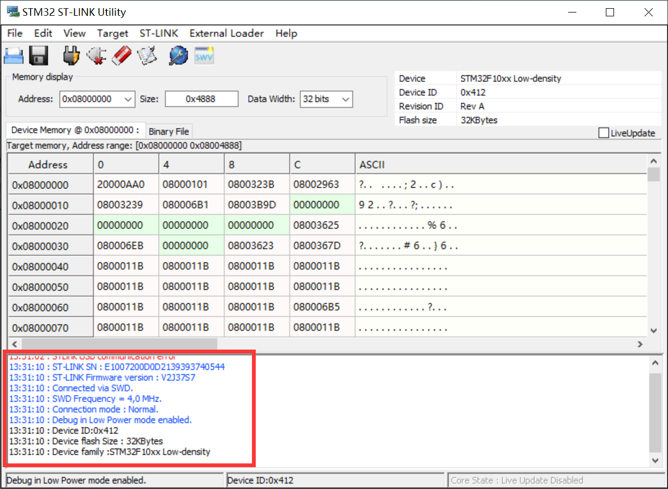The height and width of the screenshot is (489, 668).
Task: Select memory cell at address 0x08000000 column 0
Action: tap(121, 185)
